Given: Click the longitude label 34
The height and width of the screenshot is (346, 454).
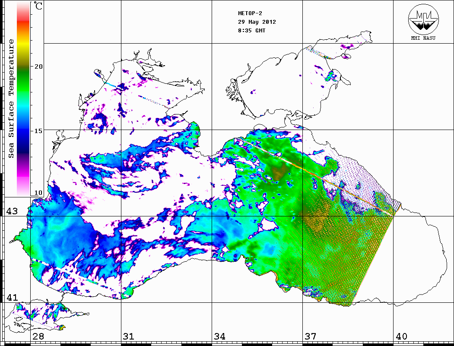Looking at the screenshot, I should point(219,336).
